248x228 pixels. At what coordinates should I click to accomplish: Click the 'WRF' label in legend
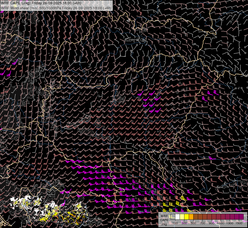point(164,216)
